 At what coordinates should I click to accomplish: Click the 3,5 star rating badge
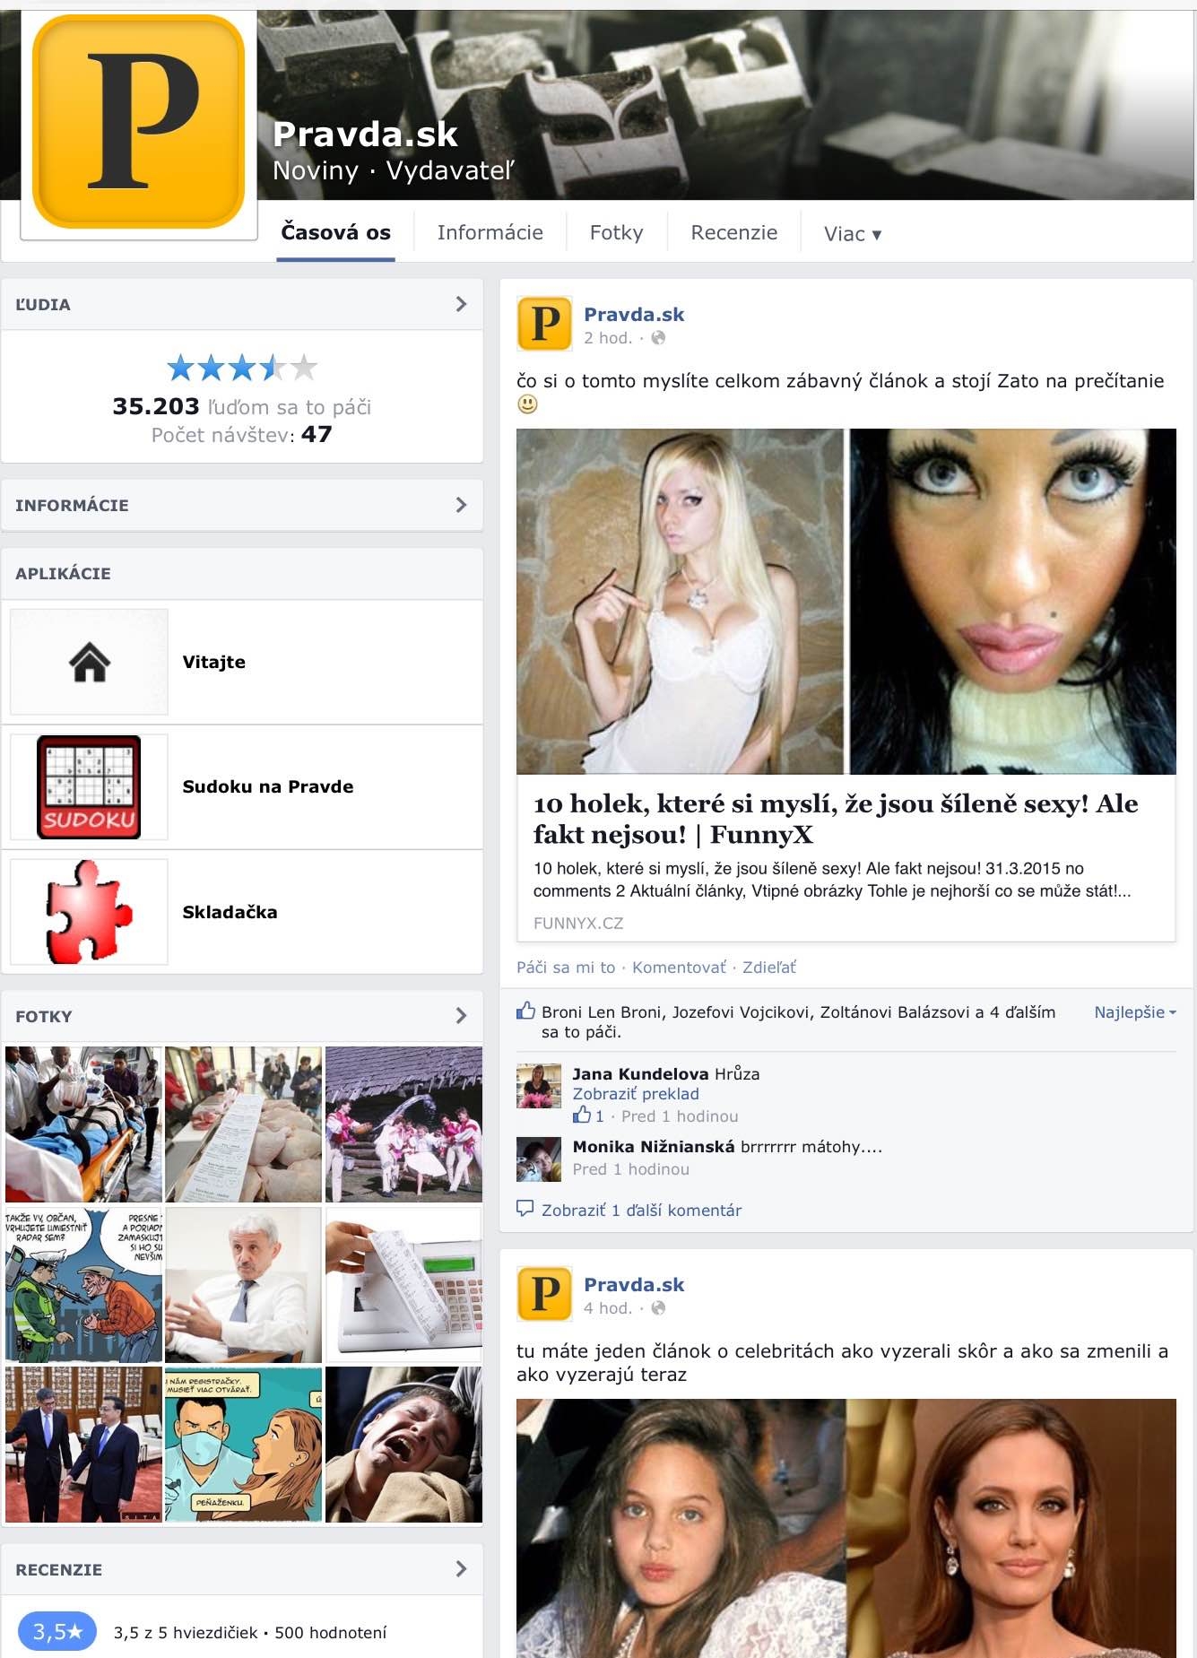(x=57, y=1631)
